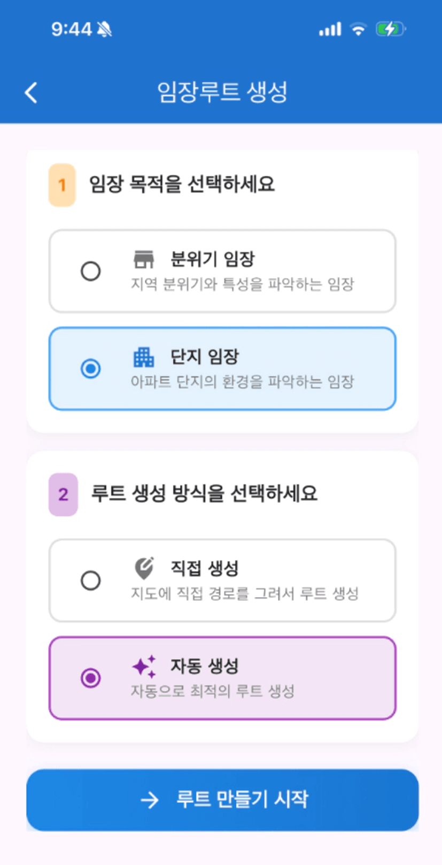
Task: Click the map pin edit icon
Action: 144,568
